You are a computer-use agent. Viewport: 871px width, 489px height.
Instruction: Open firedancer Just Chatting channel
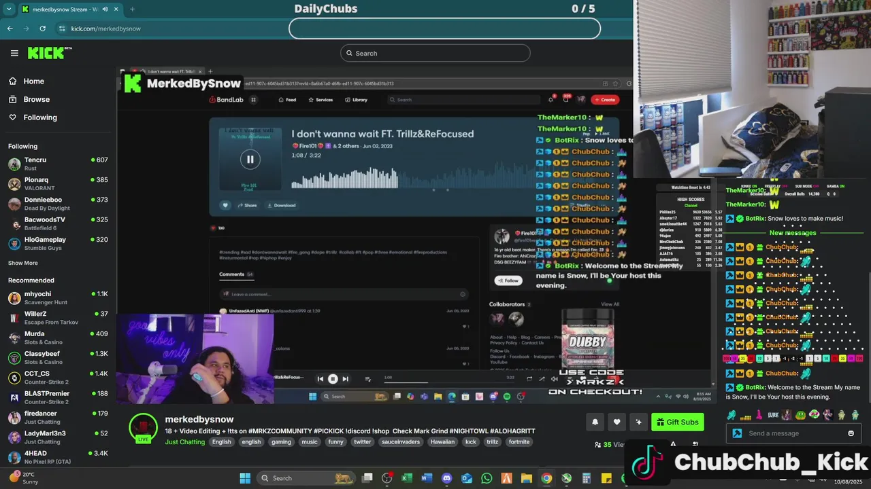point(58,417)
